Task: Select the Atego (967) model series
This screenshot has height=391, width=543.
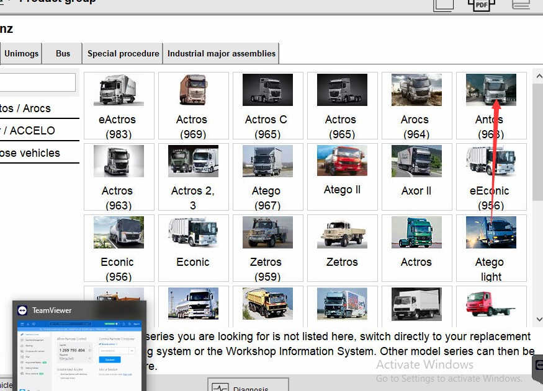Action: coord(267,177)
